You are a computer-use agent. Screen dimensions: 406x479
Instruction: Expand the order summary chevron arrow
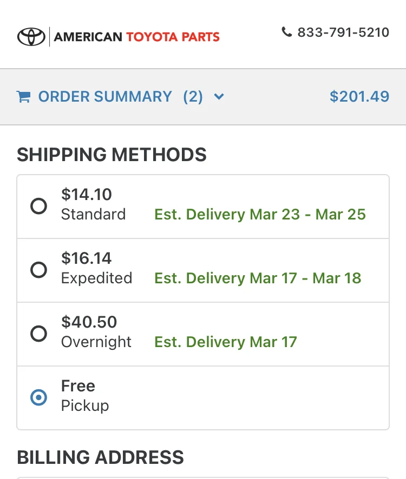[x=219, y=97]
